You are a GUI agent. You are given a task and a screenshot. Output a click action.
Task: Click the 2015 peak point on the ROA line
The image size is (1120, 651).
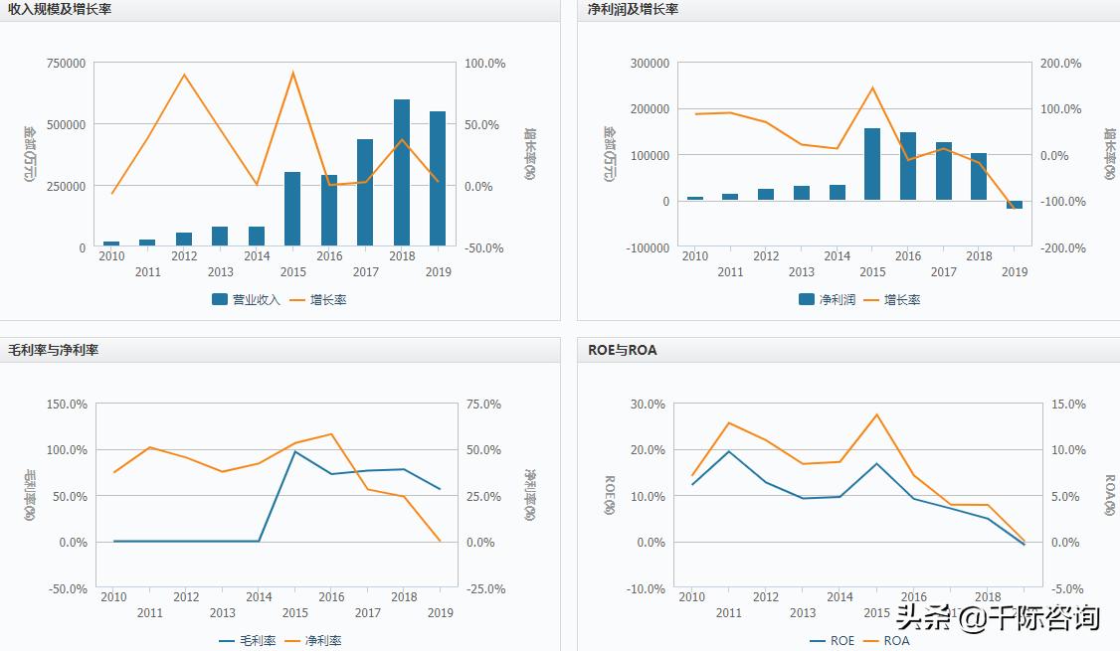(875, 414)
